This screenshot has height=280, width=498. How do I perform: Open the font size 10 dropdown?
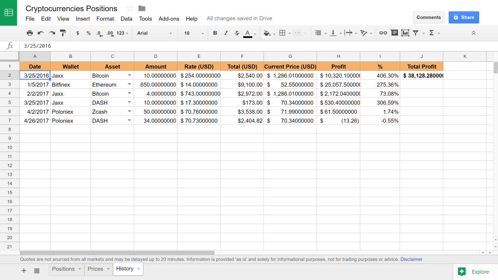[x=194, y=33]
